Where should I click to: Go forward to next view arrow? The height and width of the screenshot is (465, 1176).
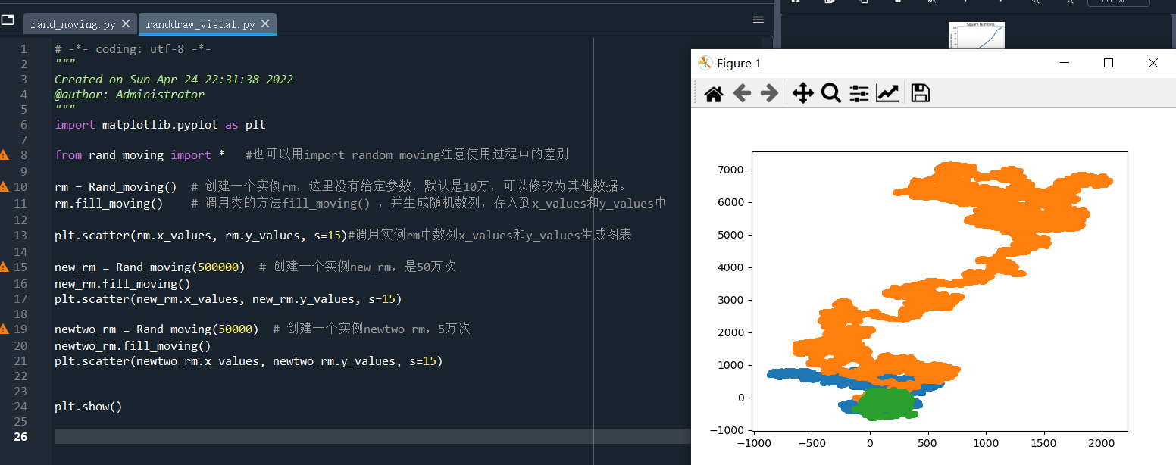(x=769, y=93)
